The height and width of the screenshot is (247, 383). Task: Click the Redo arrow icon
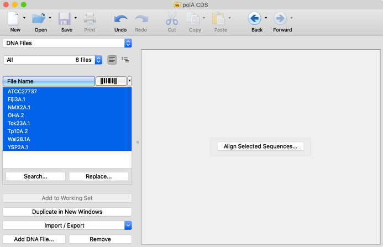pos(141,19)
